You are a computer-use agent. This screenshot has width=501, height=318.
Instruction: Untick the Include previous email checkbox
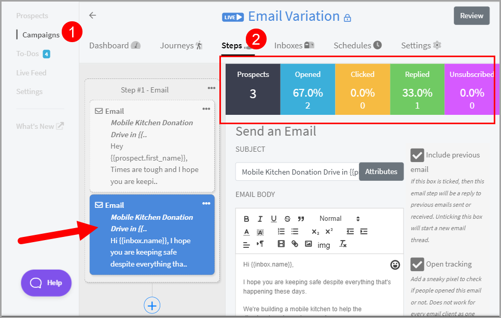point(417,155)
